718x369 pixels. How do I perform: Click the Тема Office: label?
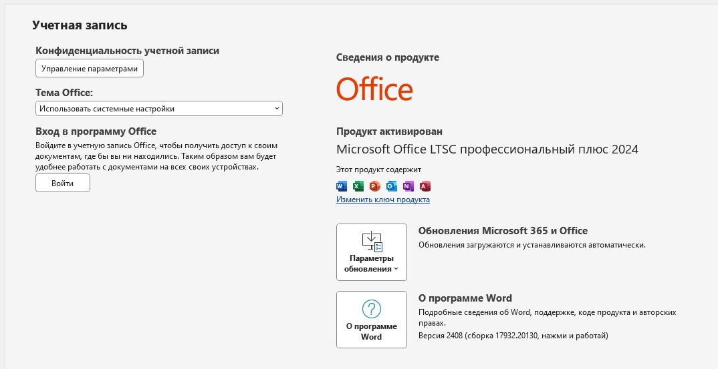(x=64, y=93)
